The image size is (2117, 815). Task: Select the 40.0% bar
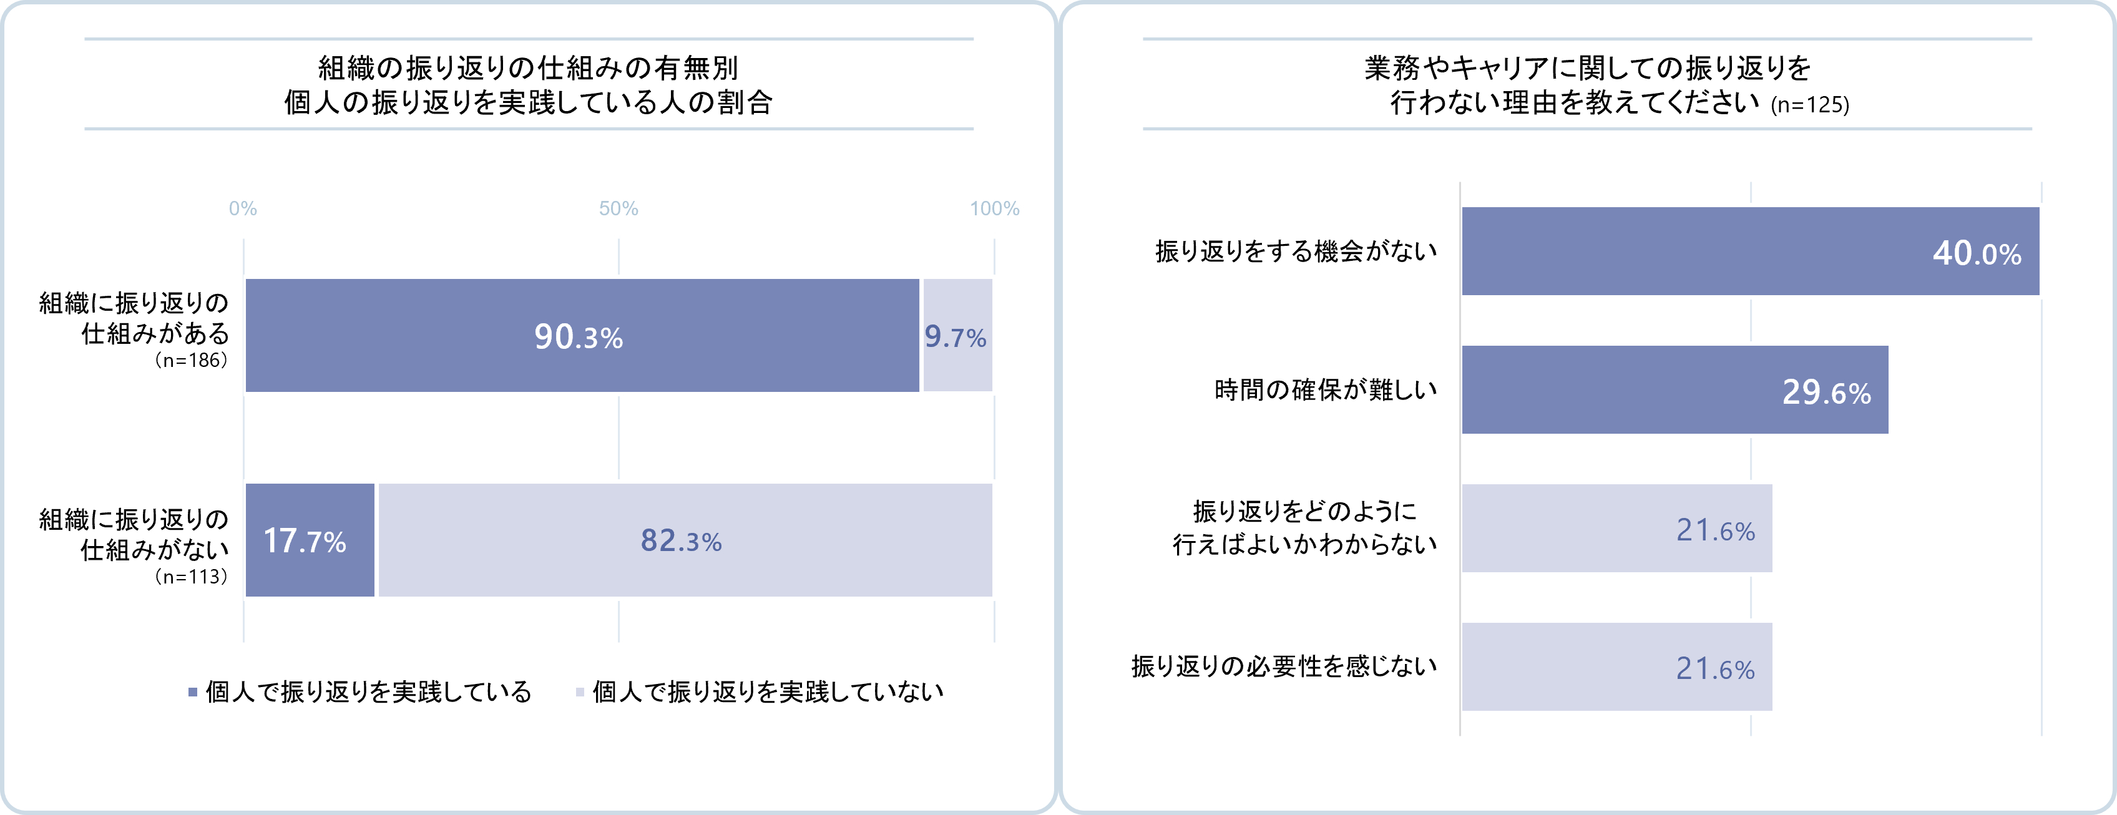[x=1749, y=251]
